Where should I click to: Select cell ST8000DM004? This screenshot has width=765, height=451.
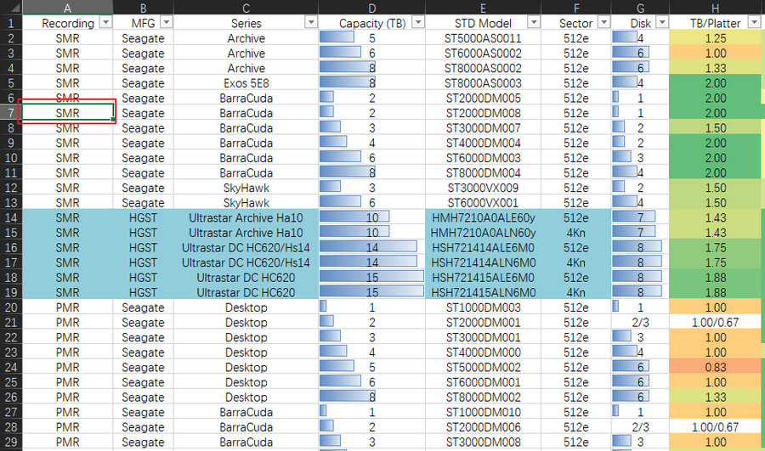click(x=483, y=172)
